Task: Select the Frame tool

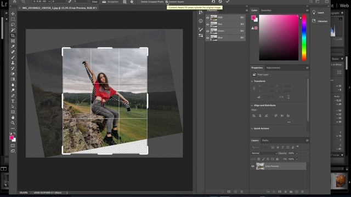Action: pos(13,41)
